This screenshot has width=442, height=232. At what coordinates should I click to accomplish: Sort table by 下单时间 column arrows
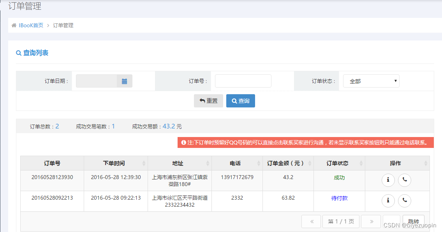click(144, 163)
